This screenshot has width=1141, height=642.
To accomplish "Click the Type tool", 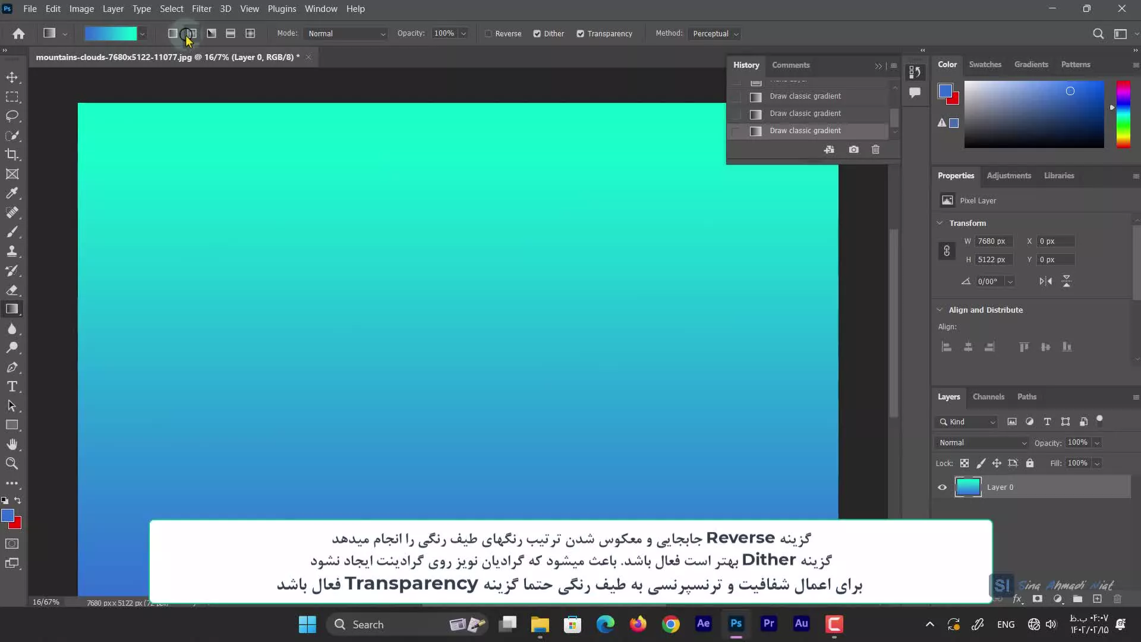I will click(12, 387).
